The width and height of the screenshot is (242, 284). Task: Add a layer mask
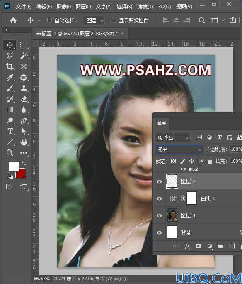click(198, 246)
